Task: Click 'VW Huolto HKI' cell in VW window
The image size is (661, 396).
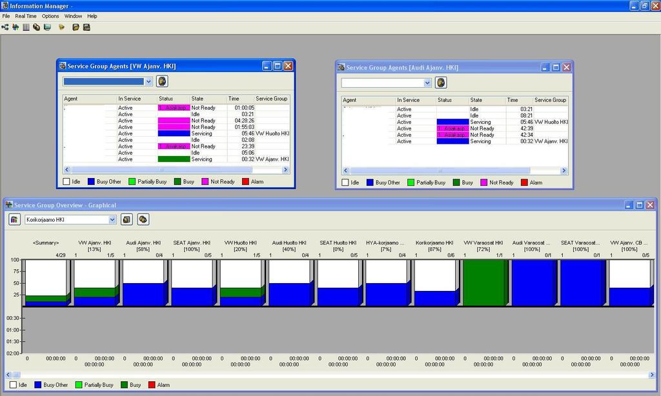Action: (x=272, y=134)
